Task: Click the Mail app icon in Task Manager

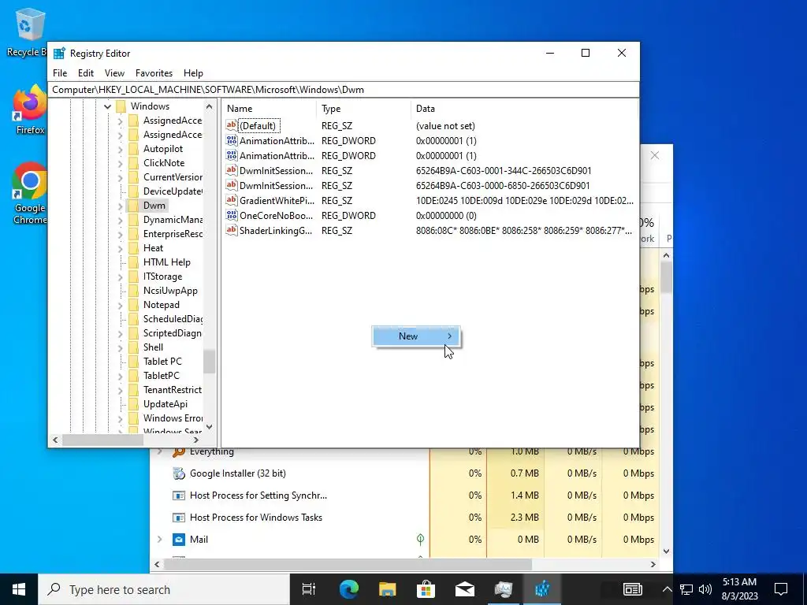Action: [179, 540]
